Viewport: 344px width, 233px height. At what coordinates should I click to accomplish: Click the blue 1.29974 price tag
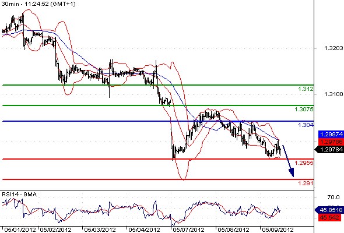pyautogui.click(x=331, y=134)
